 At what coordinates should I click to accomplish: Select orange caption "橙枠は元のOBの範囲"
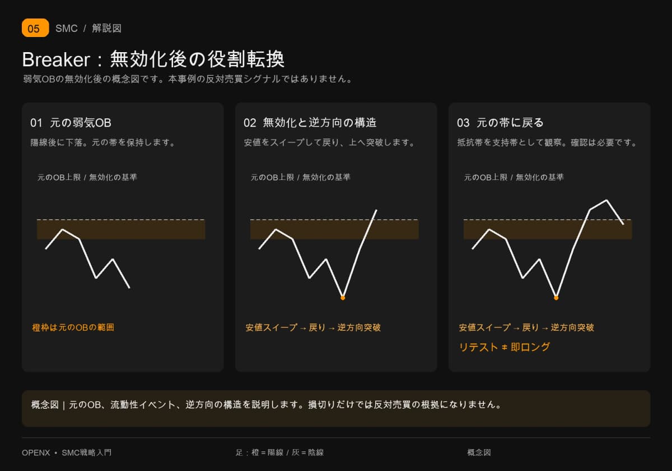click(x=73, y=327)
